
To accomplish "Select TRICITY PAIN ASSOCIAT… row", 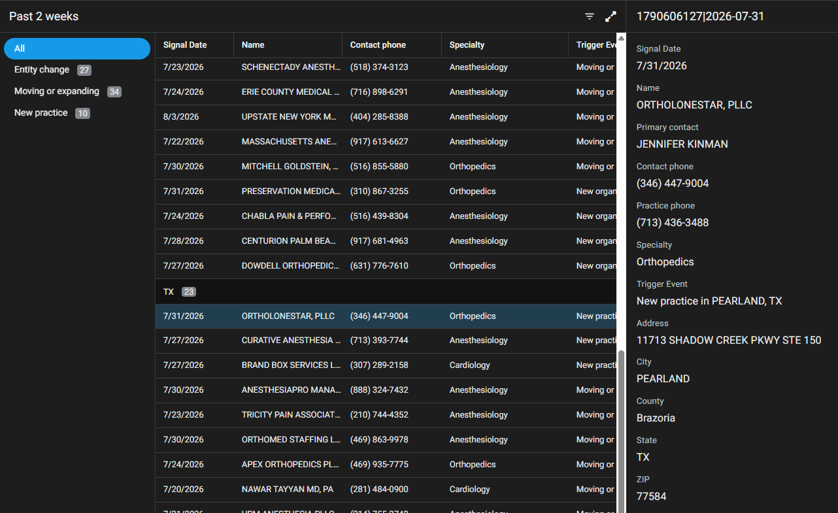I will pos(386,415).
